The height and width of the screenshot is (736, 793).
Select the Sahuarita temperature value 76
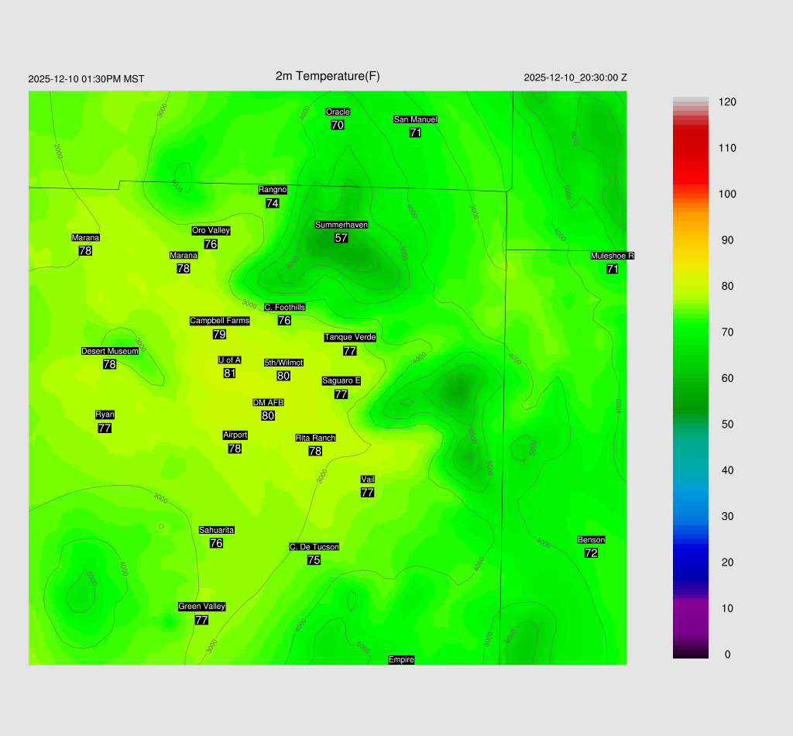(x=217, y=543)
